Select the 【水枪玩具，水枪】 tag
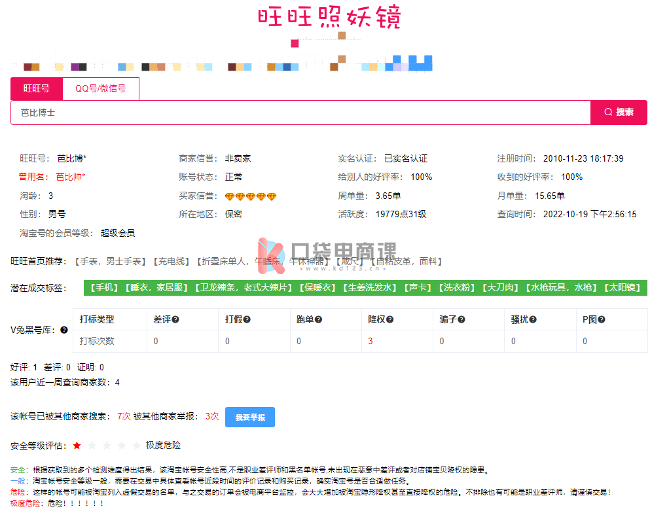This screenshot has width=650, height=513. click(561, 287)
